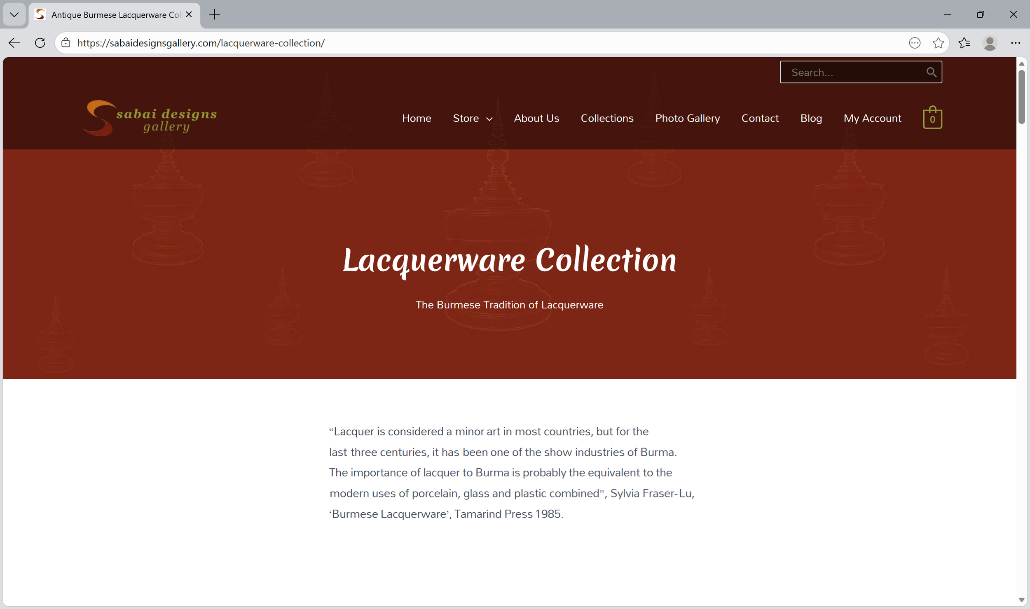Open a new tab with the plus button
Viewport: 1030px width, 609px height.
[215, 15]
